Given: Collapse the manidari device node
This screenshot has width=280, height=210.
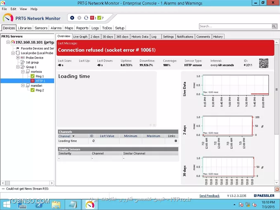Looking at the screenshot, I should (23, 86).
